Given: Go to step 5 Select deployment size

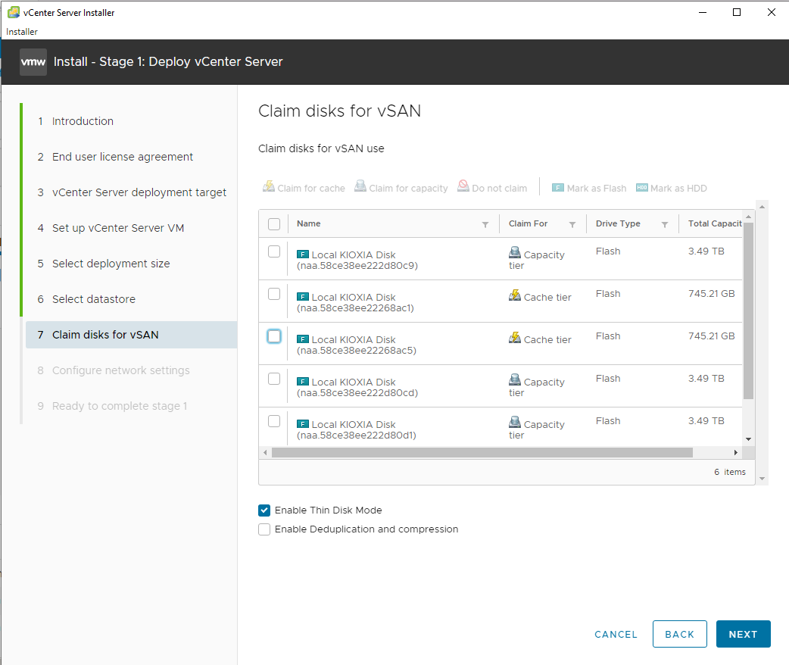Looking at the screenshot, I should pyautogui.click(x=111, y=264).
